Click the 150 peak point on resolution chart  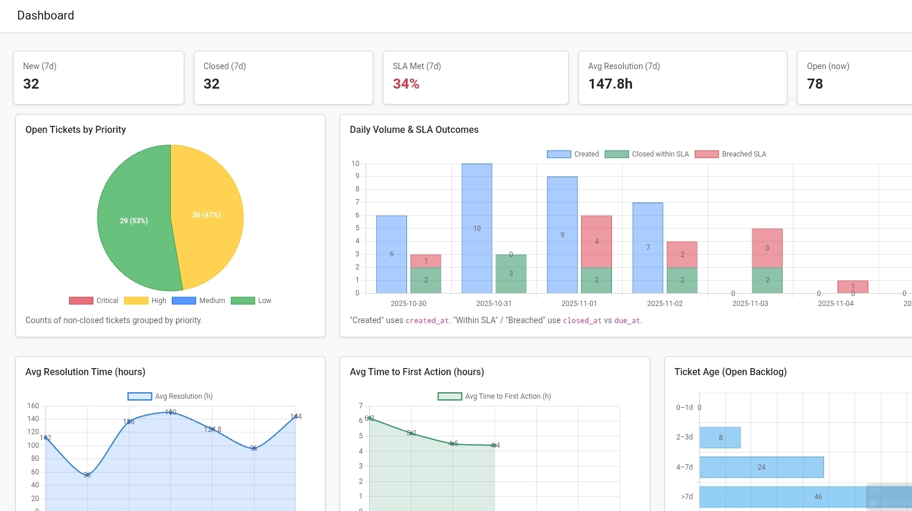click(x=171, y=412)
